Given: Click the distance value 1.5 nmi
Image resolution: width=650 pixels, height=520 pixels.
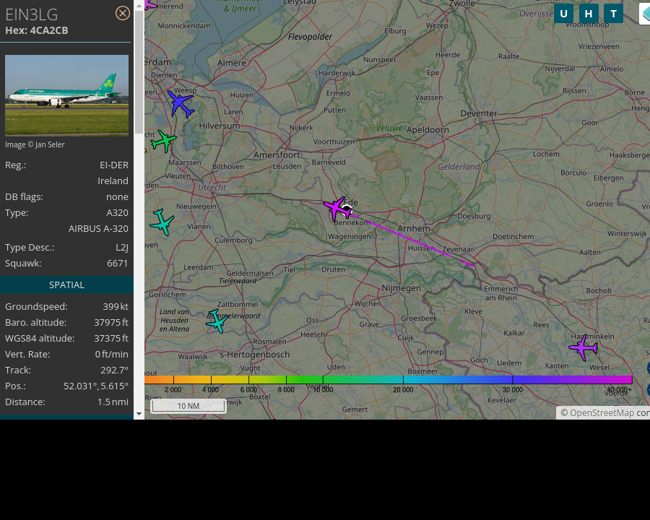Looking at the screenshot, I should (x=113, y=402).
